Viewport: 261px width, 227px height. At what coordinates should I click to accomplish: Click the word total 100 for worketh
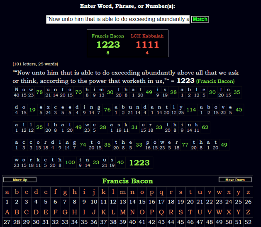point(70,162)
